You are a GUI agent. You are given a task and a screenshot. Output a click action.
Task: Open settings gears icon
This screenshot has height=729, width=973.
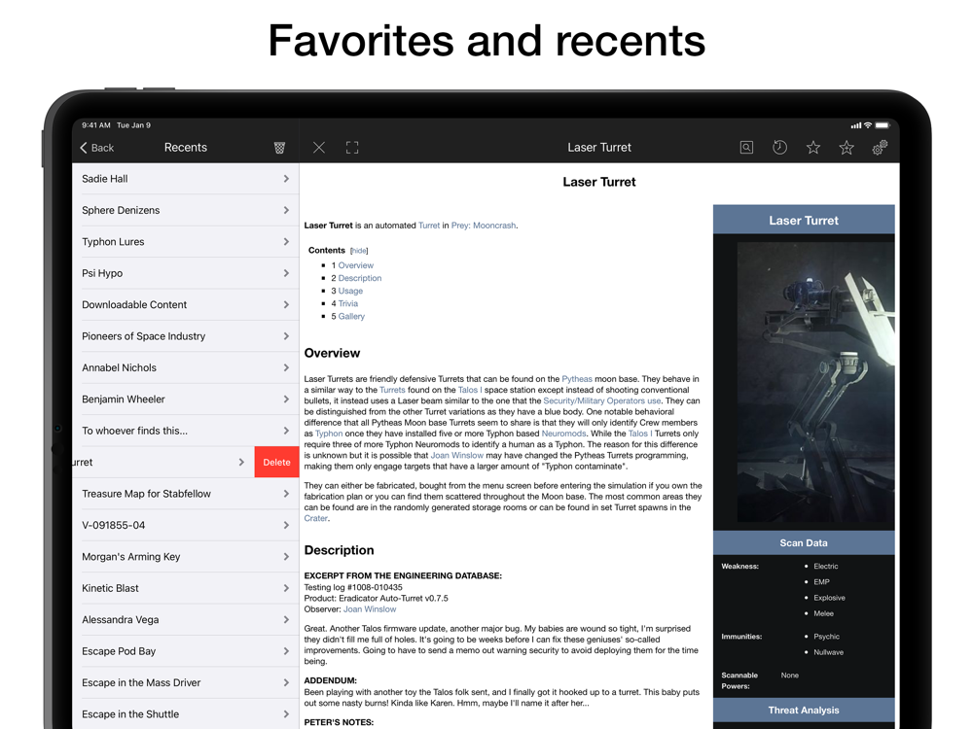point(880,147)
